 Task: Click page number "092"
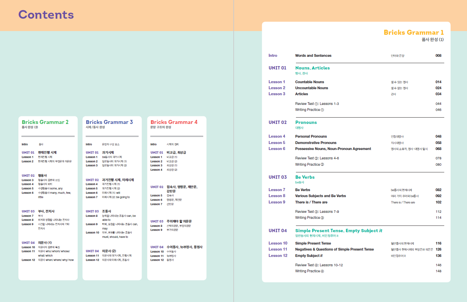(x=439, y=196)
